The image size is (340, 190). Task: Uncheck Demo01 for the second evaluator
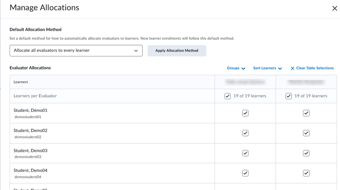306,113
